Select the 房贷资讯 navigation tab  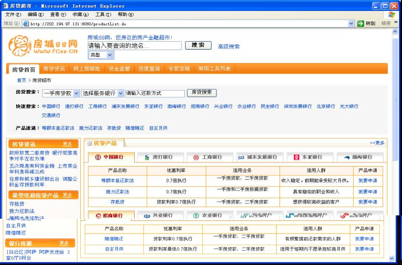(x=54, y=69)
